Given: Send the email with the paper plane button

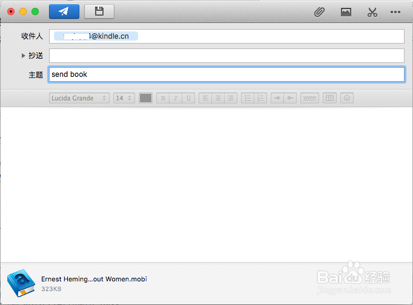Looking at the screenshot, I should pyautogui.click(x=64, y=11).
